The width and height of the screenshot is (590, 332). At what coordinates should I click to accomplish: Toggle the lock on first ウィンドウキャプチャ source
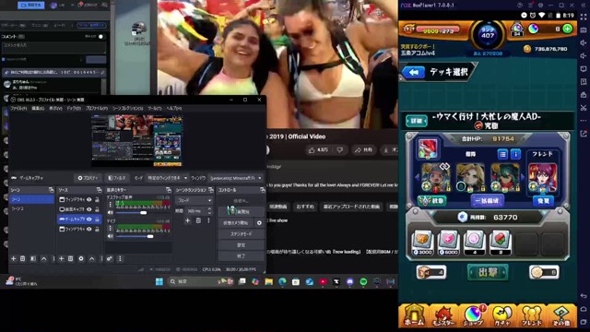(x=97, y=199)
